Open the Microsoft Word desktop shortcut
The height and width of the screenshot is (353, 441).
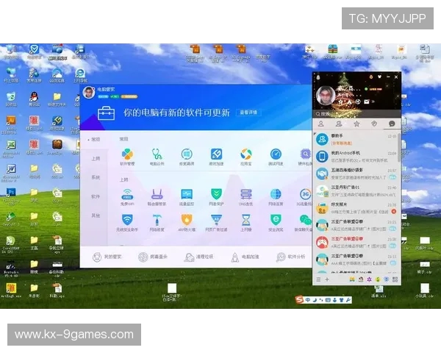pos(11,172)
